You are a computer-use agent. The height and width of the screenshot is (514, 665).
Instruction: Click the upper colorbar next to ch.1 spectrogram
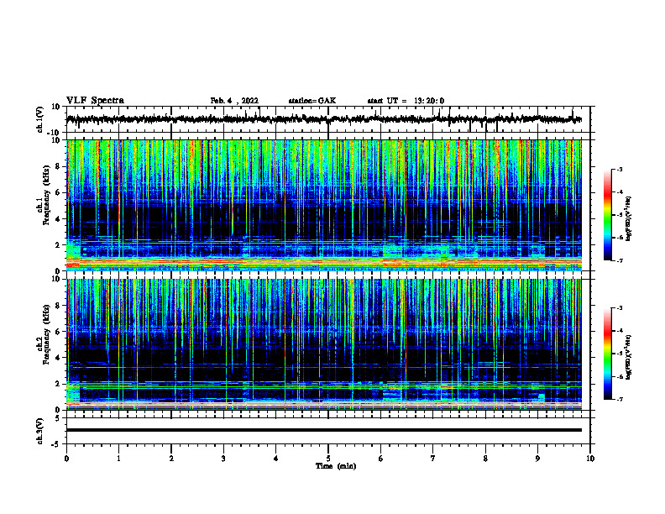pos(607,215)
